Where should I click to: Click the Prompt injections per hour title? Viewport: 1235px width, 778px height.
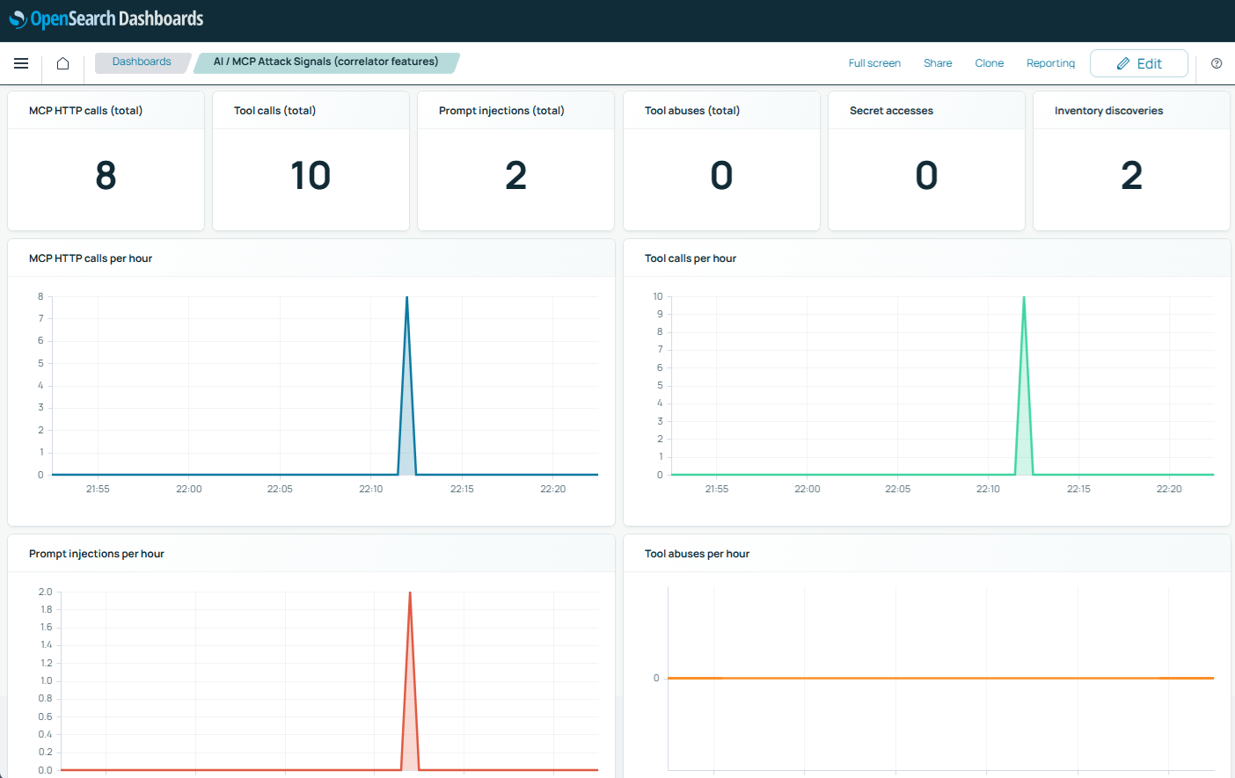tap(97, 554)
